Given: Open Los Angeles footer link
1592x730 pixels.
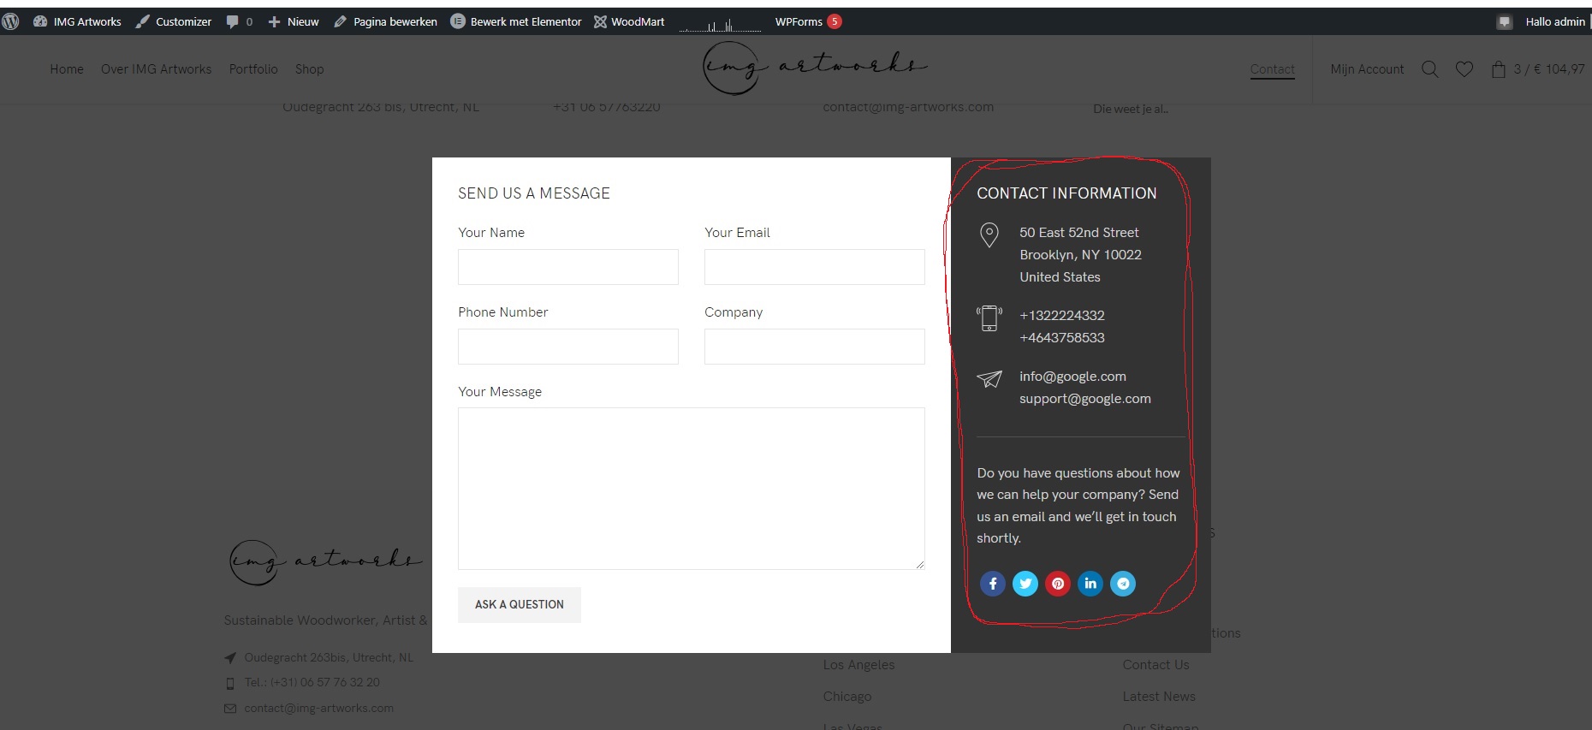Looking at the screenshot, I should pyautogui.click(x=858, y=665).
